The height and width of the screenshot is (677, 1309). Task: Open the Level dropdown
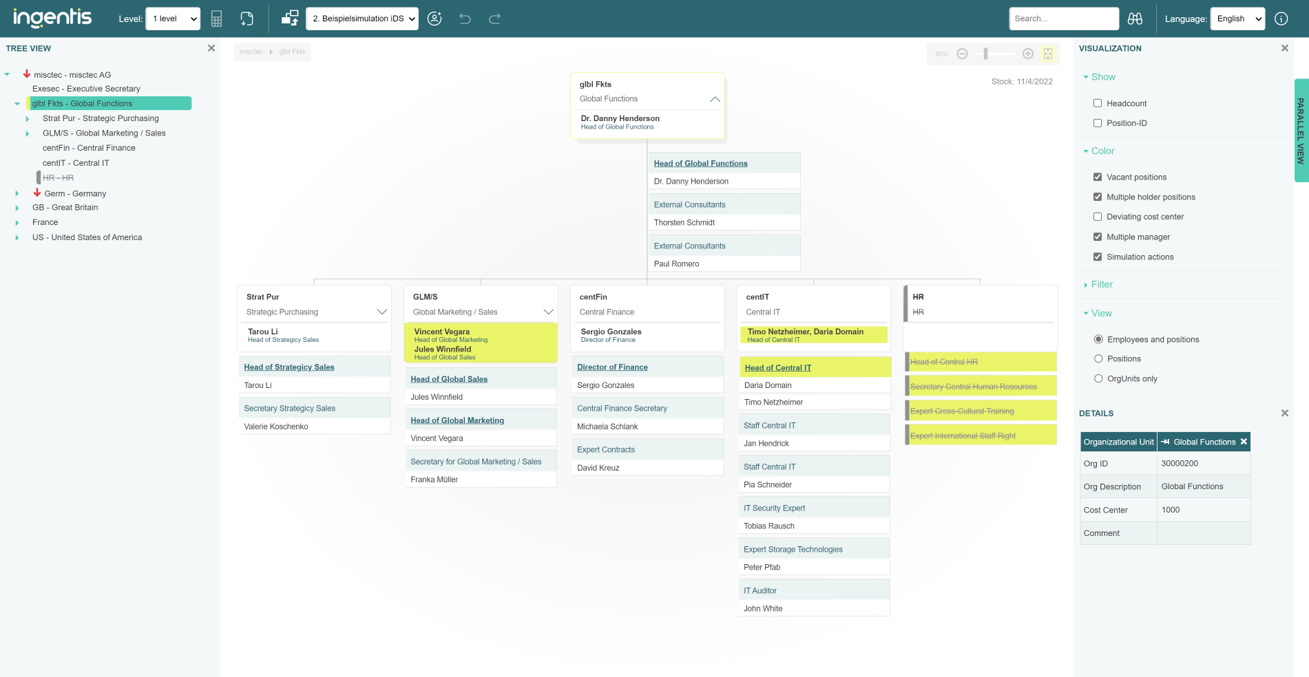(173, 19)
